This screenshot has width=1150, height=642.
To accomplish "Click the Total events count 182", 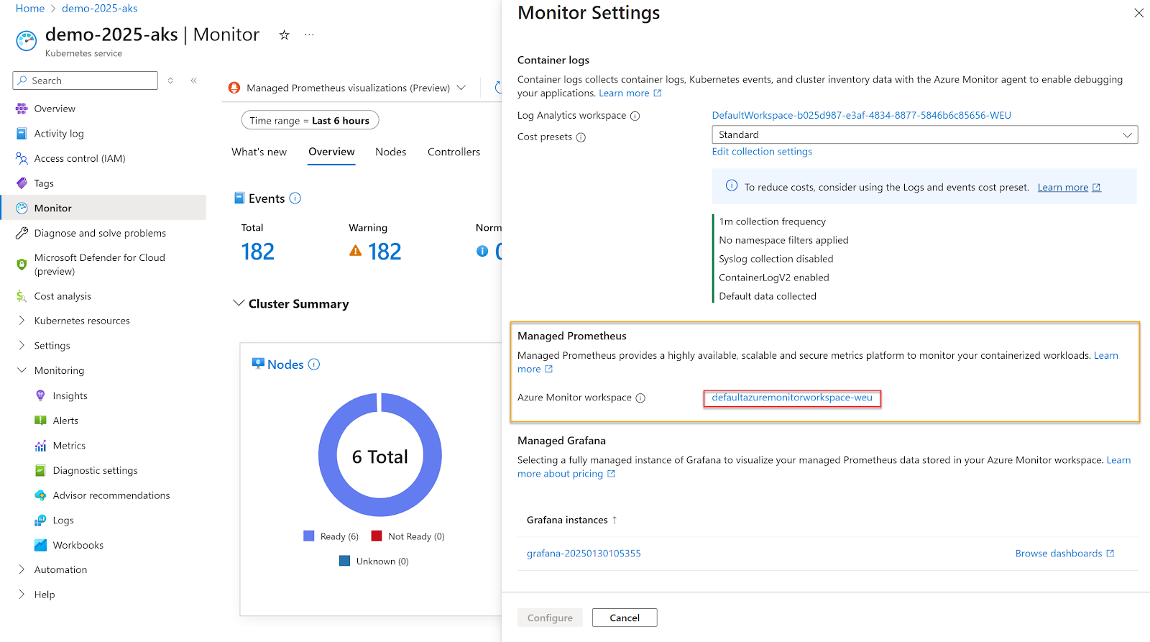I will tap(258, 252).
